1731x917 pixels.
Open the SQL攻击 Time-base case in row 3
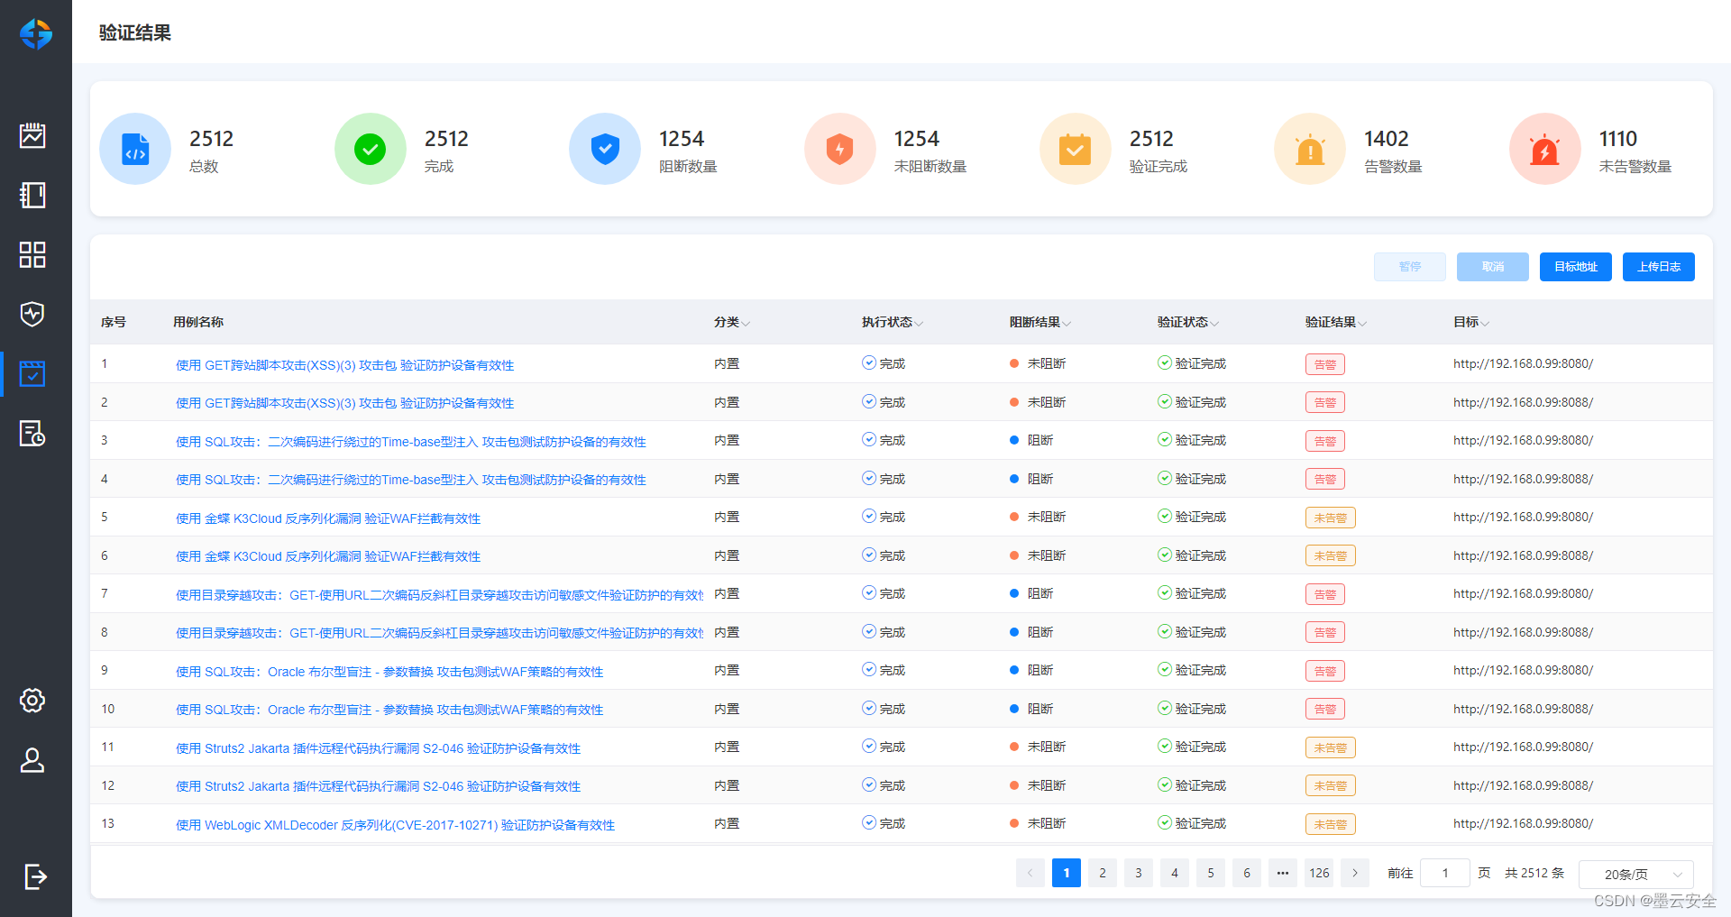tap(411, 442)
